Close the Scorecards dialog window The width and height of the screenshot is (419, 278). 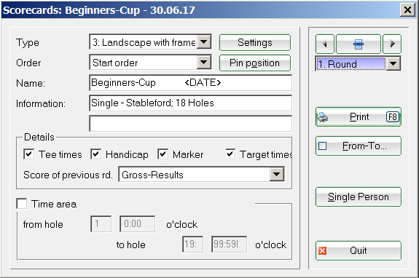[x=407, y=10]
